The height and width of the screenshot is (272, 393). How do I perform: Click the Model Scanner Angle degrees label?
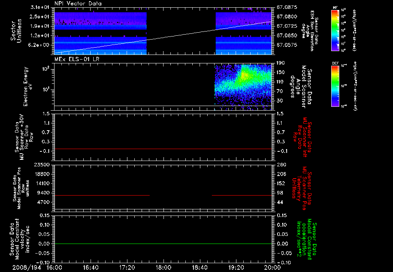pos(301,86)
